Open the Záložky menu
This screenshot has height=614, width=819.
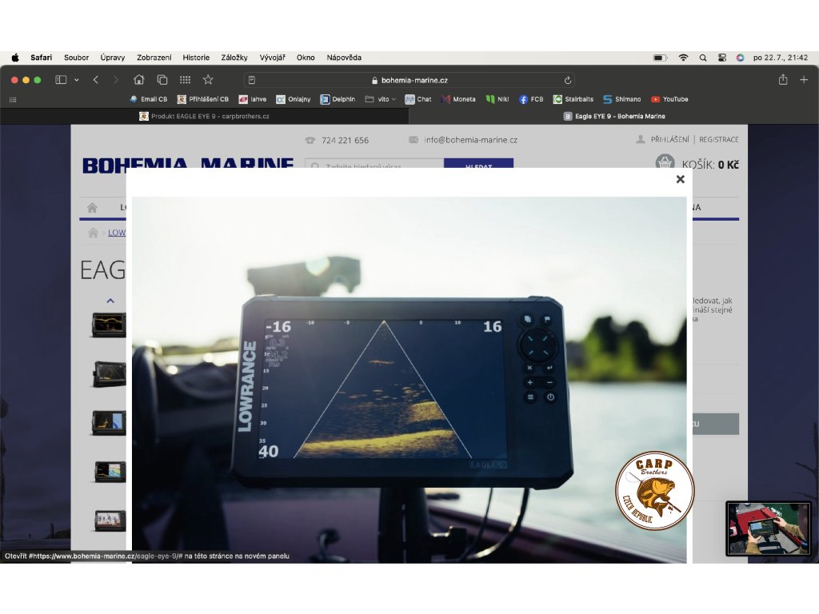coord(234,58)
